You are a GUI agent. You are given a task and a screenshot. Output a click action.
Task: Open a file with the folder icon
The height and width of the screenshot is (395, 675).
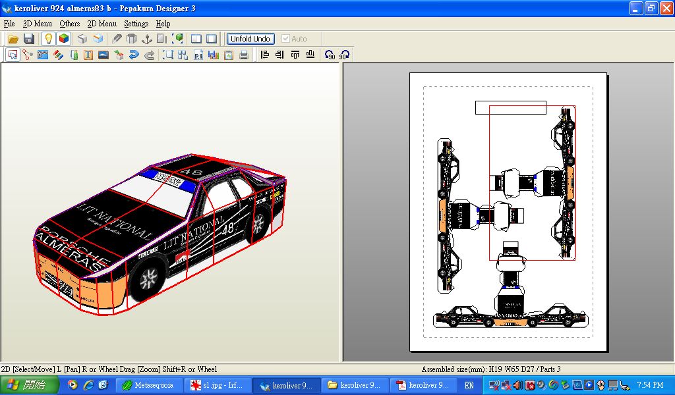pyautogui.click(x=13, y=39)
